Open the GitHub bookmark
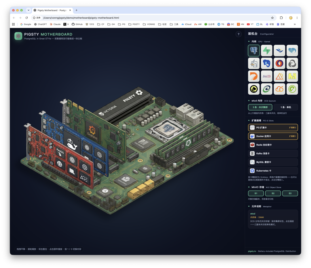The height and width of the screenshot is (268, 311). click(77, 24)
